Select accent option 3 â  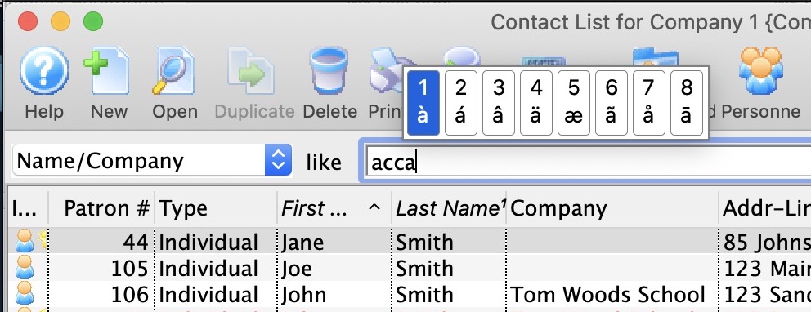[499, 103]
